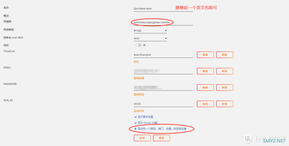The height and width of the screenshot is (146, 289).
Task: Click the 网络类型 label
Action: pyautogui.click(x=9, y=30)
